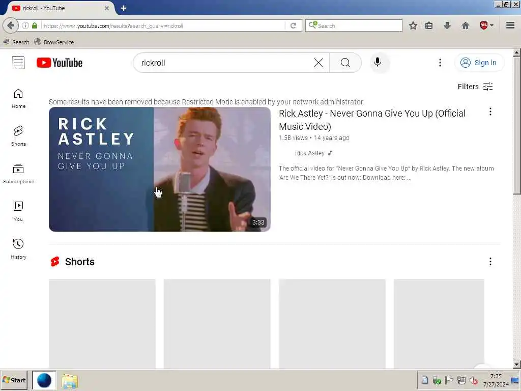
Task: Go to Home in YouTube sidebar
Action: tap(18, 98)
